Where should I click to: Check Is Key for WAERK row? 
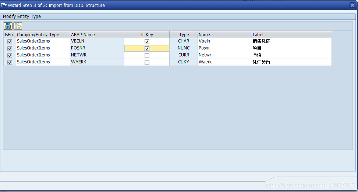pos(147,62)
